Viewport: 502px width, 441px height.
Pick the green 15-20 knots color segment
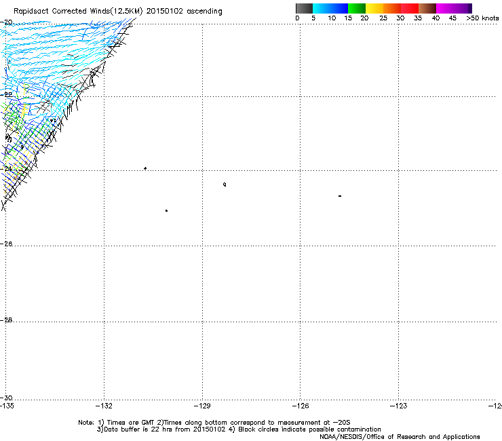tap(357, 8)
